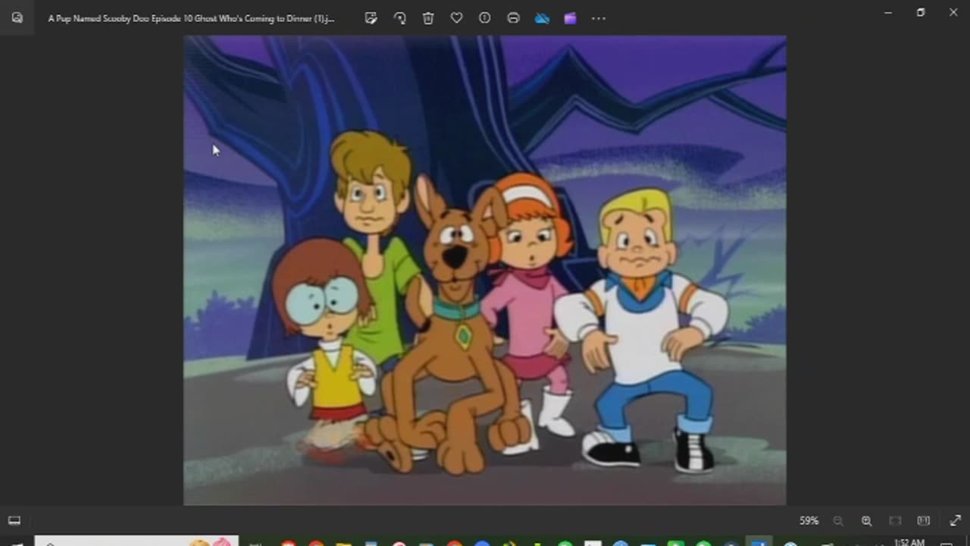The height and width of the screenshot is (546, 970).
Task: Minimize the Photos window
Action: point(888,12)
